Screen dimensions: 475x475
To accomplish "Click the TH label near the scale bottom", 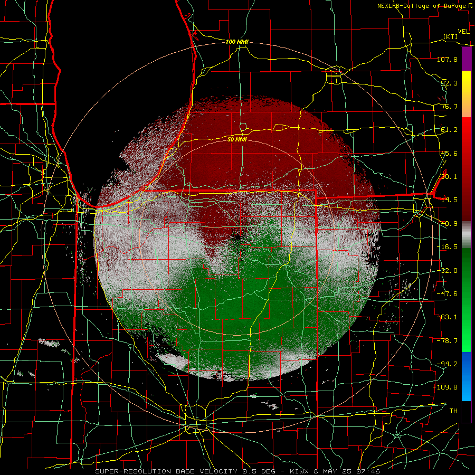I will (453, 411).
